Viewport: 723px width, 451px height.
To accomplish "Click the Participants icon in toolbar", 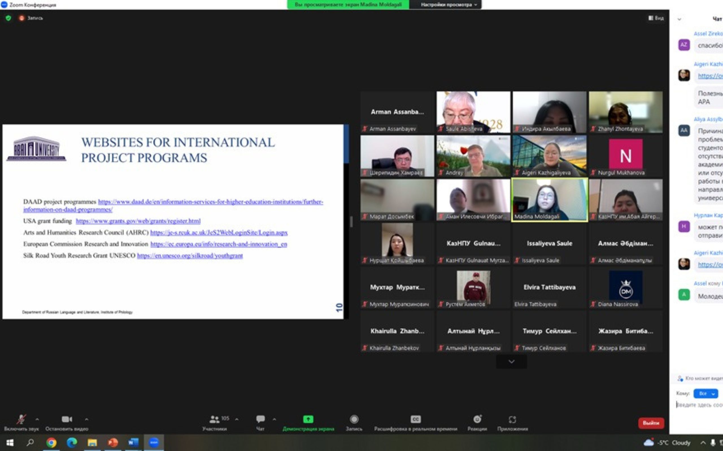I will tap(214, 419).
